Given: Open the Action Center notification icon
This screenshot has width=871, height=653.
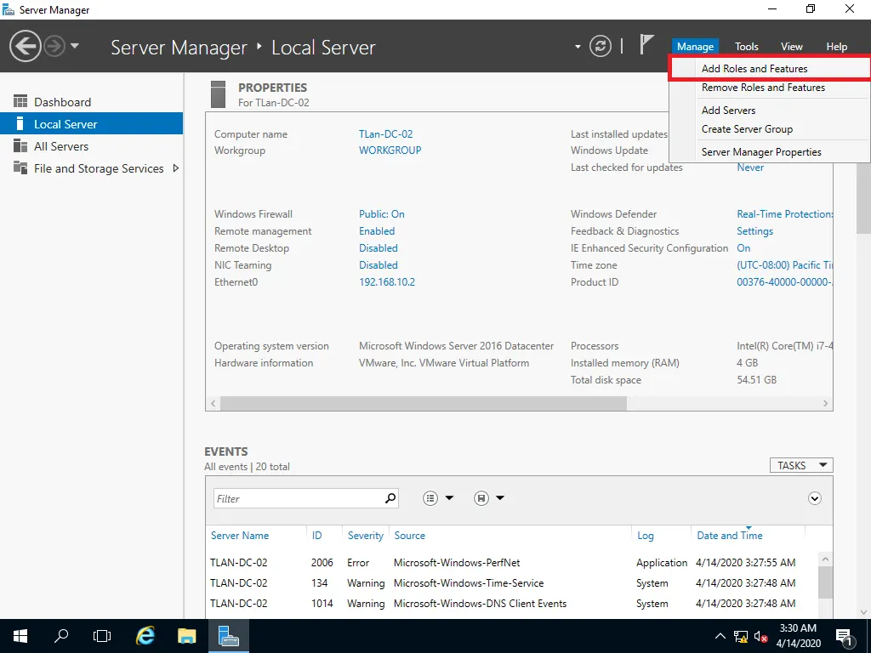Looking at the screenshot, I should (844, 638).
